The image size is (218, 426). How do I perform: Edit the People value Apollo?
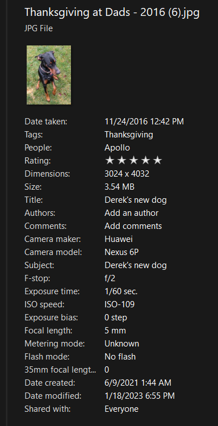click(x=117, y=148)
